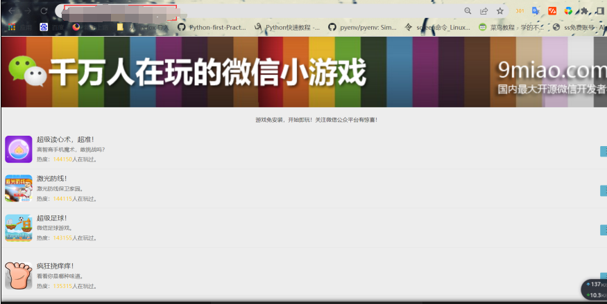Click the 9miao.com banner text
Image resolution: width=607 pixels, height=304 pixels.
[x=552, y=71]
